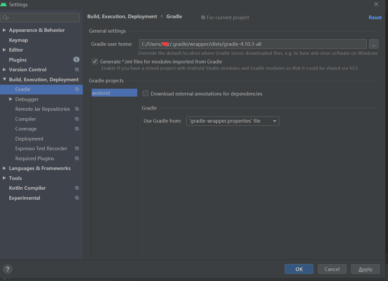Viewport: 388px width, 281px height.
Task: Open Espresso Test Recorder settings
Action: (x=41, y=148)
